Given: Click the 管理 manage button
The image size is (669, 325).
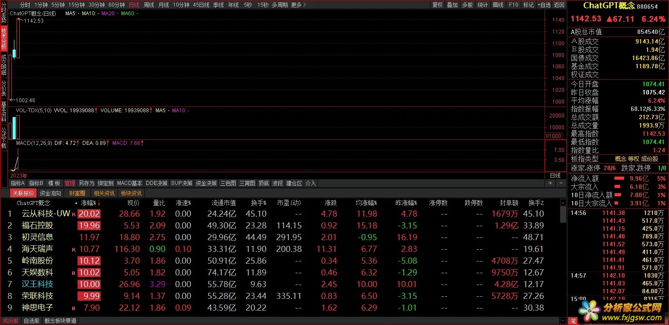Looking at the screenshot, I should click(x=70, y=183).
